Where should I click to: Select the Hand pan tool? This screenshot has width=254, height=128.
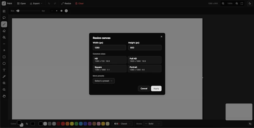tap(4, 96)
